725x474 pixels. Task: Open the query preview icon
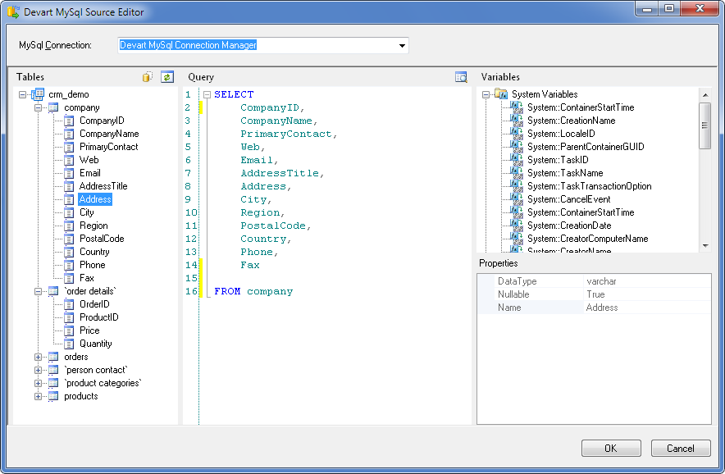(x=459, y=75)
